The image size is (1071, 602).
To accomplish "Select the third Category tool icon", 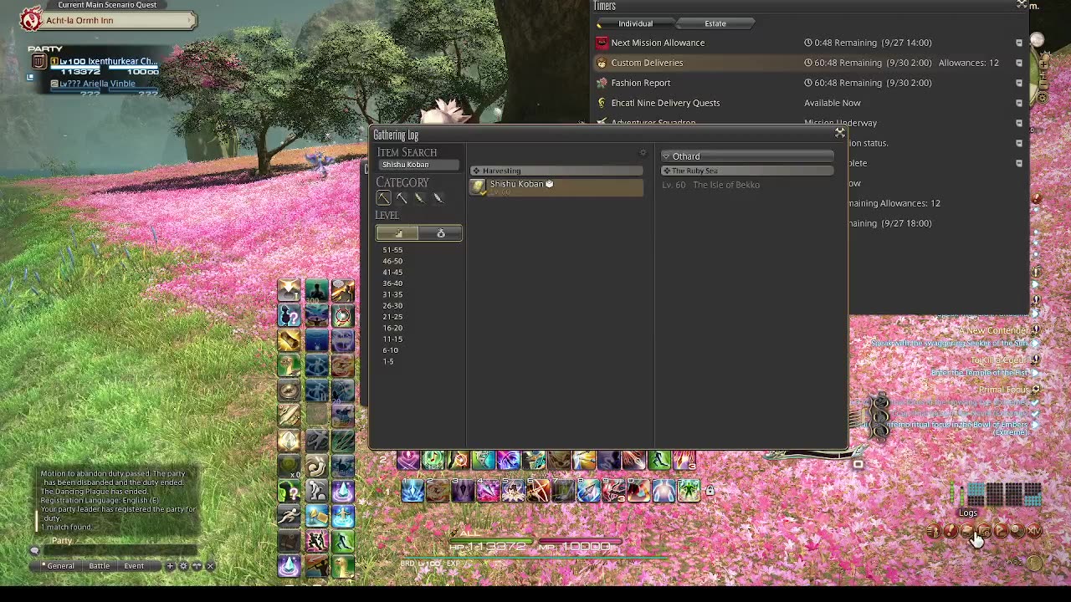I will (x=420, y=198).
